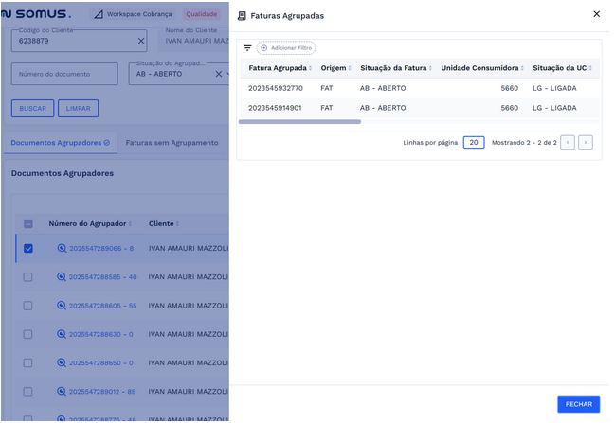Image resolution: width=614 pixels, height=423 pixels.
Task: Switch to the Faturas sem Agrupamento tab
Action: tap(172, 143)
